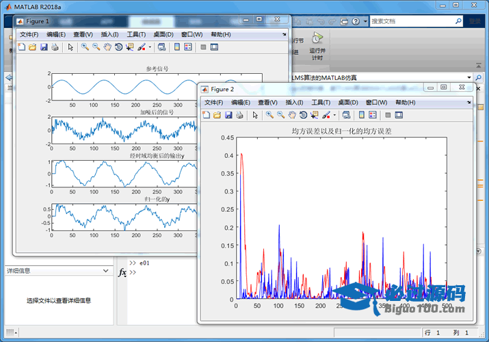Image resolution: width=489 pixels, height=342 pixels.
Task: Click the MATLAB Help question mark icon
Action: pyautogui.click(x=356, y=21)
